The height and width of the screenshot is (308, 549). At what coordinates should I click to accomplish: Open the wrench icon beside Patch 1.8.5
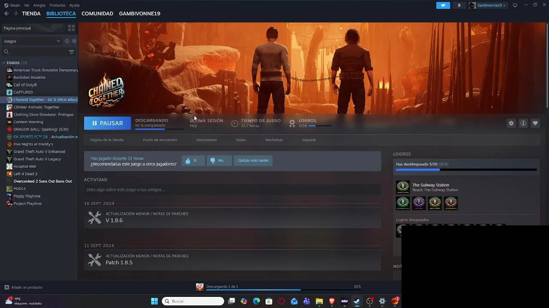pyautogui.click(x=94, y=260)
